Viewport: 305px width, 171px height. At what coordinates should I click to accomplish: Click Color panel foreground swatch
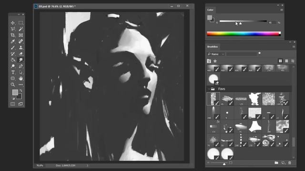[x=210, y=18]
